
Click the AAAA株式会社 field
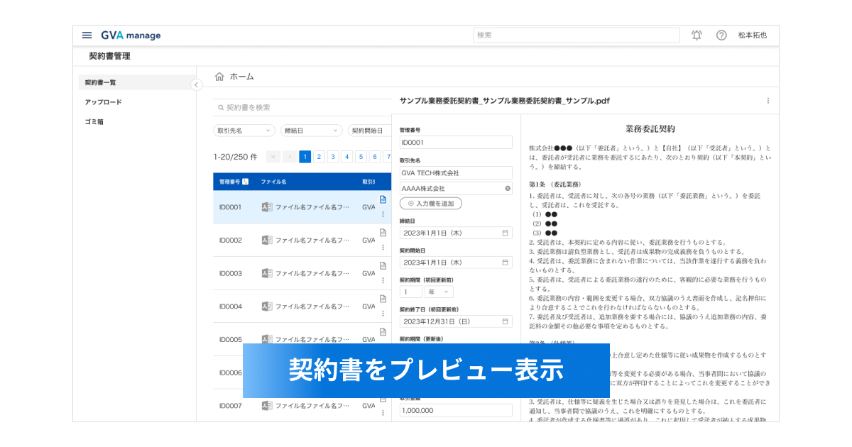456,189
